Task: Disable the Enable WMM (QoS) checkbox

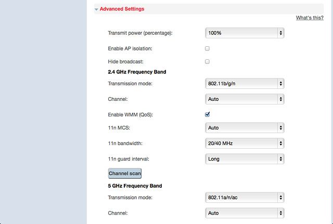Action: (207, 114)
